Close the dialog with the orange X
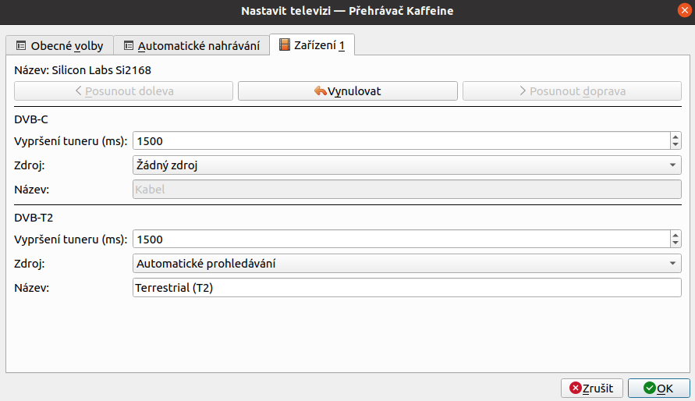The width and height of the screenshot is (695, 401). [x=684, y=10]
